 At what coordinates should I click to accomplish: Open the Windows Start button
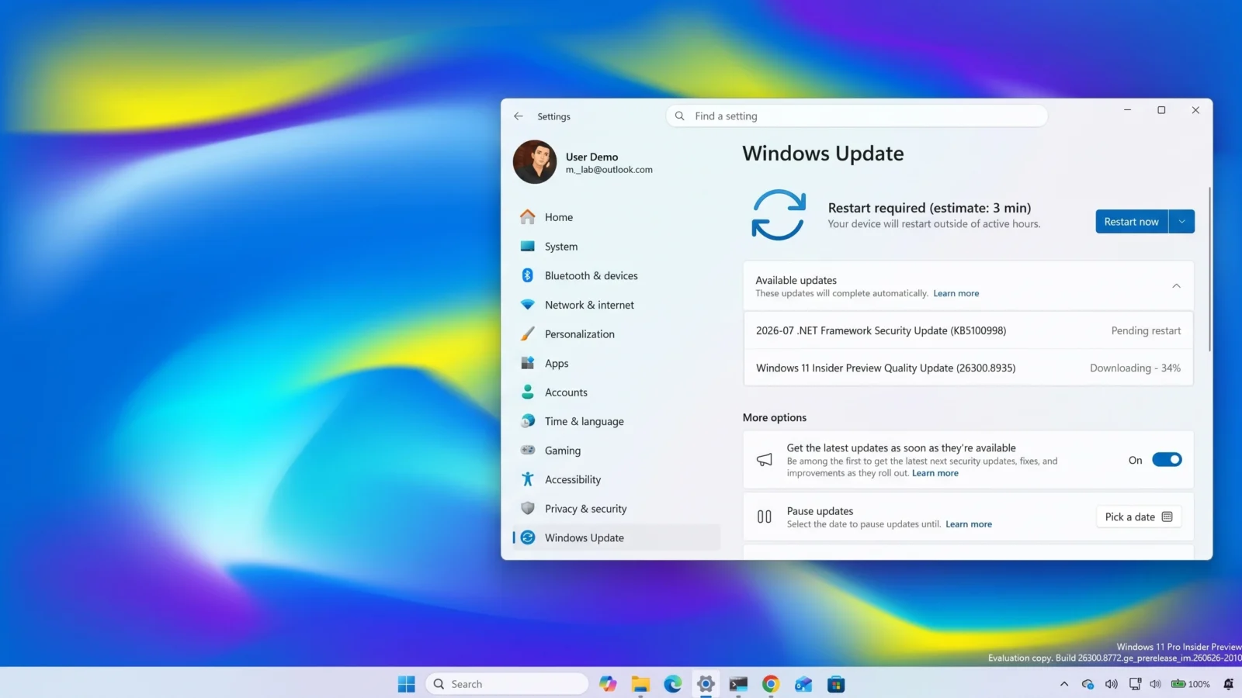pyautogui.click(x=406, y=684)
